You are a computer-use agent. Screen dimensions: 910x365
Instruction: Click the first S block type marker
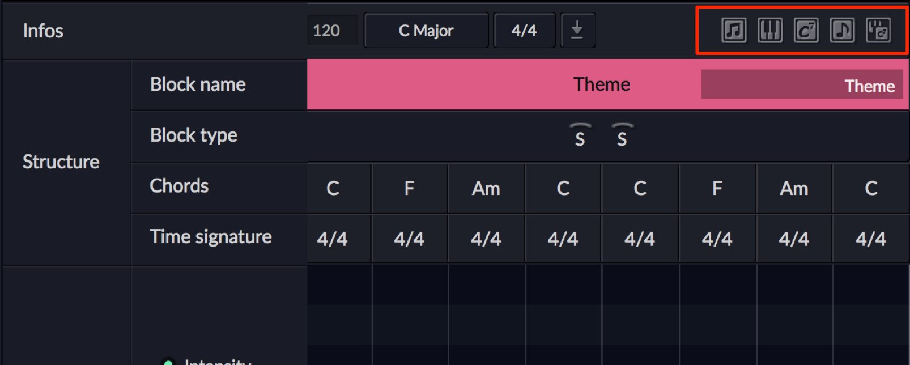coord(580,135)
